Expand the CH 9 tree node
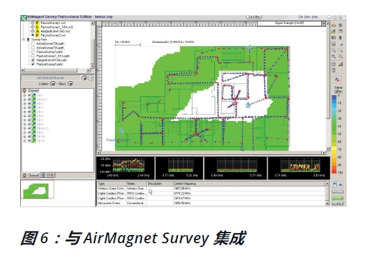Screen dimensions: 370x259 click(25, 132)
